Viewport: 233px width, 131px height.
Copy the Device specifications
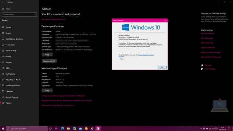47,55
